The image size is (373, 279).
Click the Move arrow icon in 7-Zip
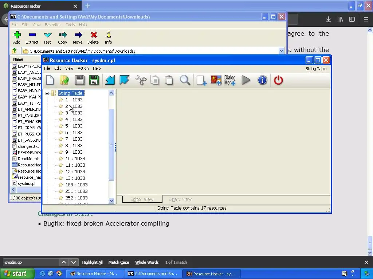78,37
